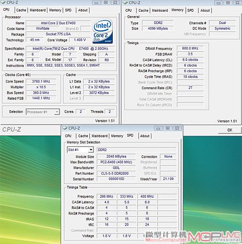Screen dimensions: 242x244
Task: Click the OK button
Action: pyautogui.click(x=230, y=130)
